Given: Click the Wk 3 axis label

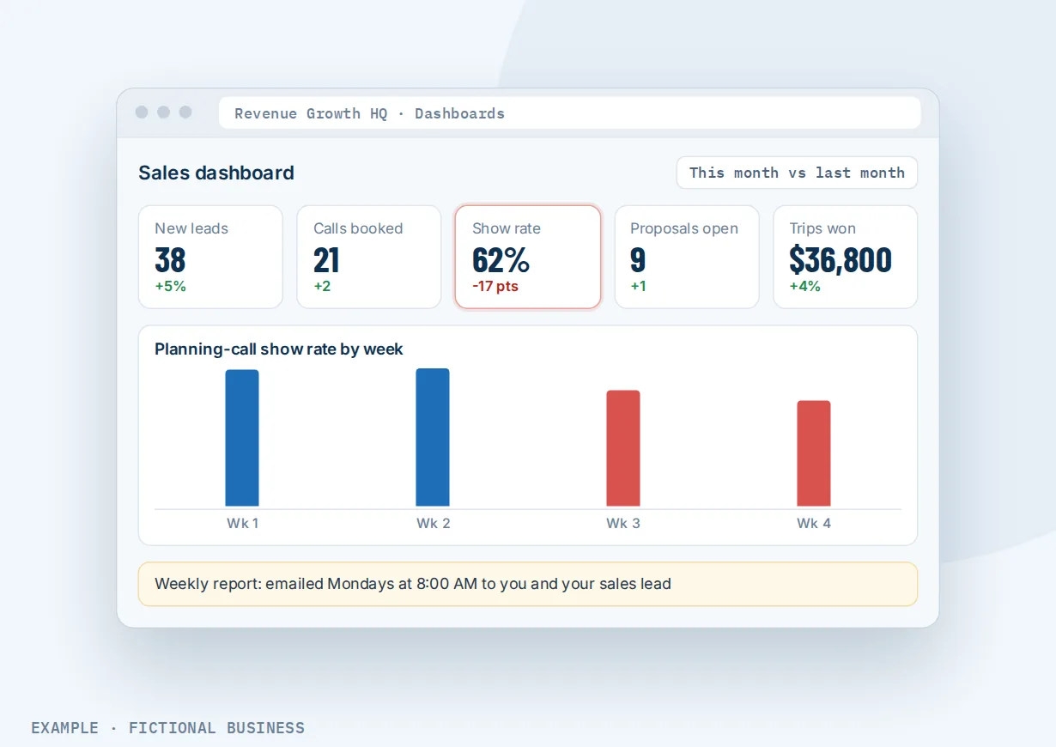Looking at the screenshot, I should coord(623,523).
